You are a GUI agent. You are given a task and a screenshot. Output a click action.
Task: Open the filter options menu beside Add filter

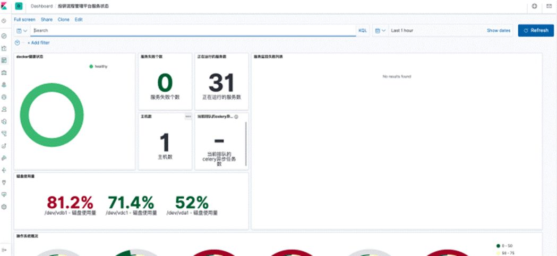pyautogui.click(x=19, y=42)
